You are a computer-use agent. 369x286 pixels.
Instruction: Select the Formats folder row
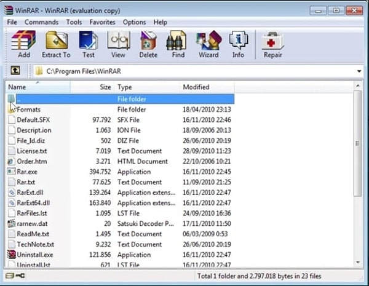click(120, 109)
